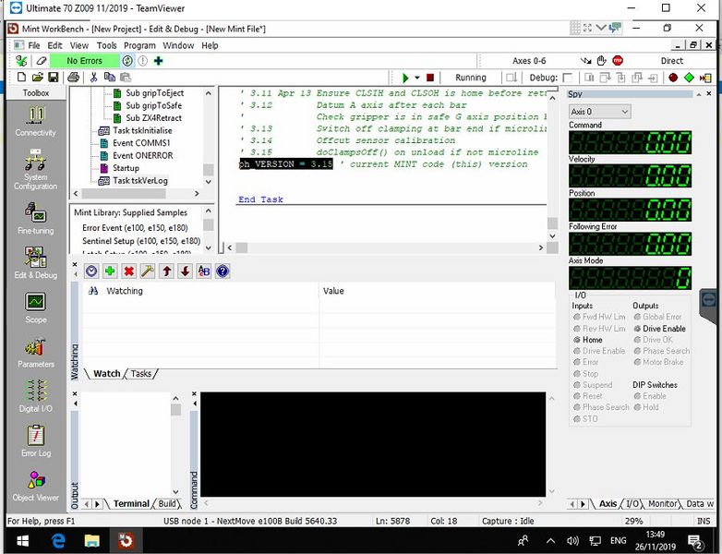
Task: Open the Program menu
Action: click(139, 45)
